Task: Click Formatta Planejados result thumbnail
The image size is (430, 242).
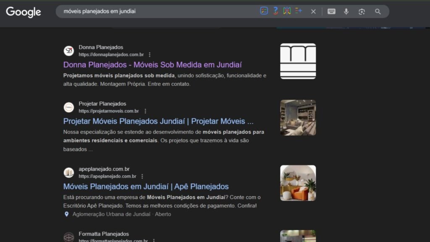Action: (x=298, y=236)
